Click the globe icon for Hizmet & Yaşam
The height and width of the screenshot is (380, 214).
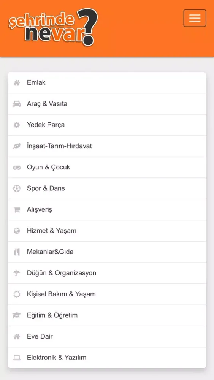pyautogui.click(x=17, y=231)
